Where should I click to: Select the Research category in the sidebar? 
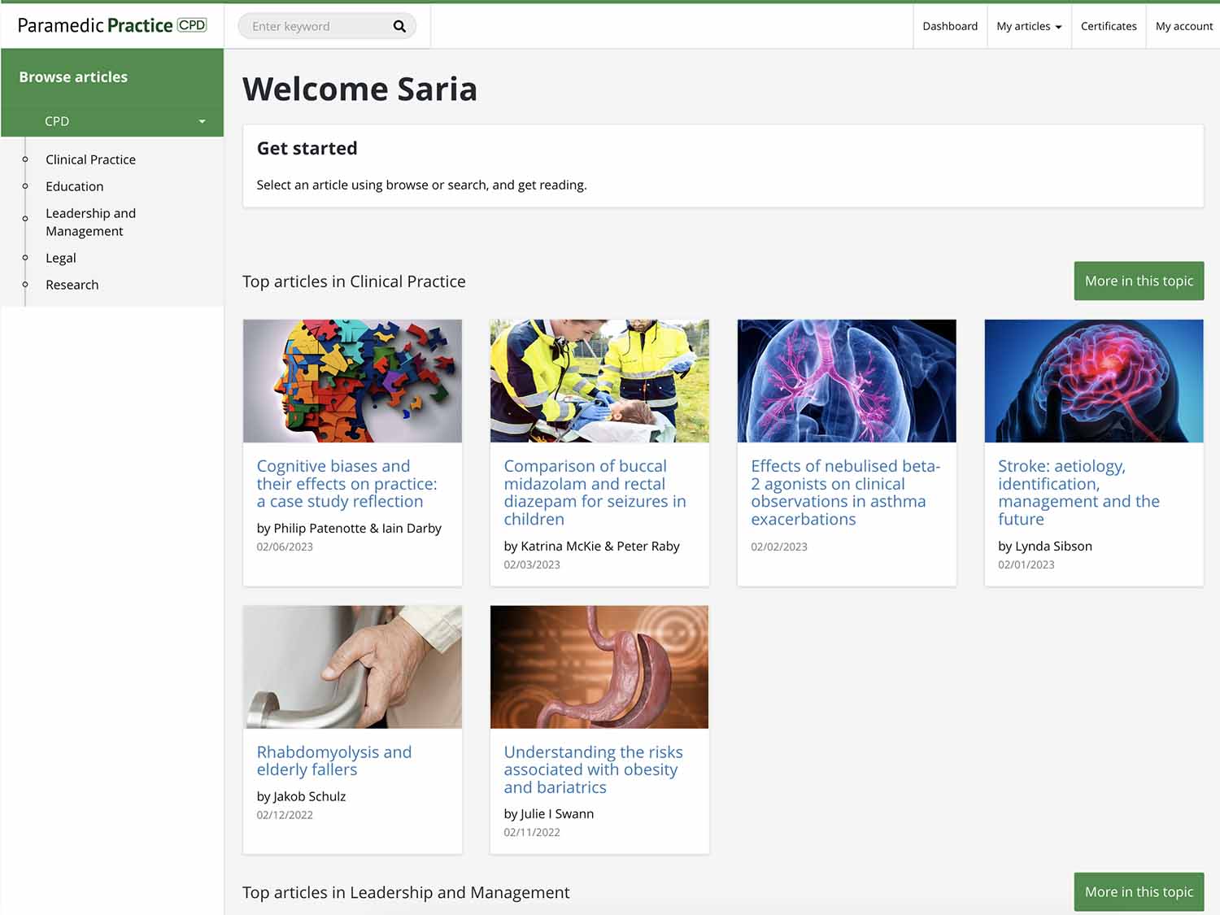pos(72,285)
